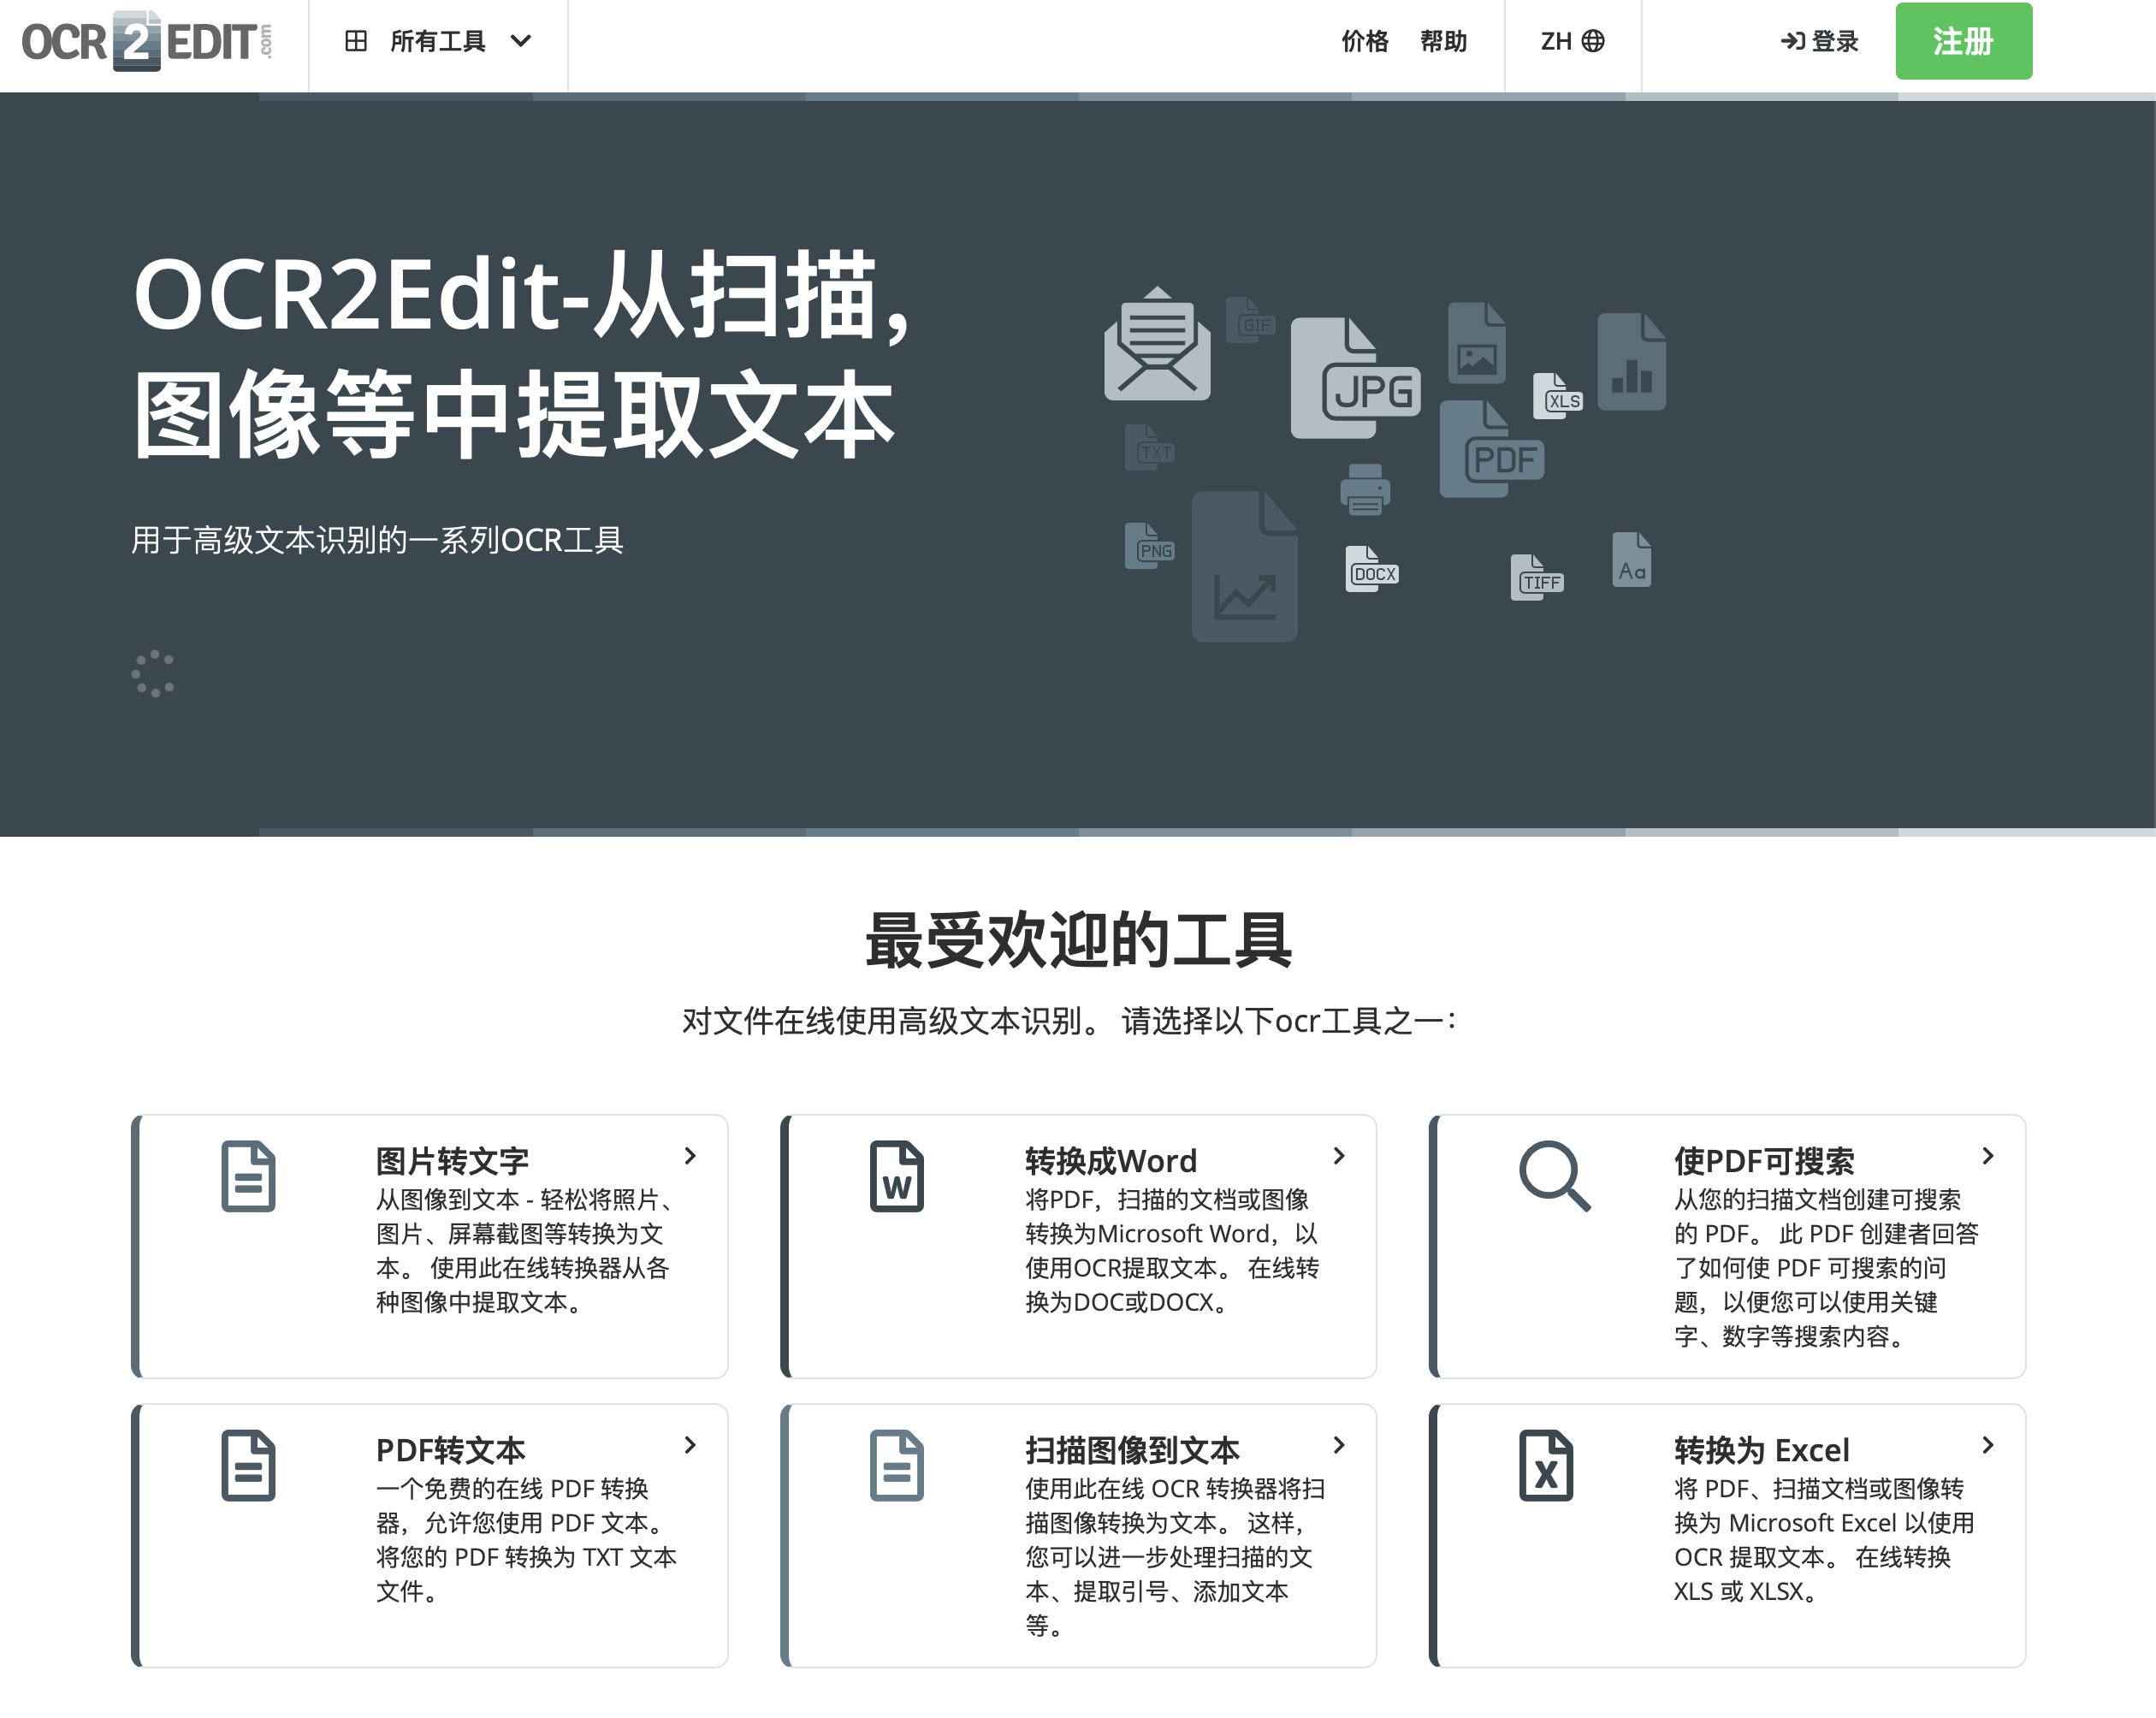Screen dimensions: 2156x1718
Task: Click the globe icon next to ZH
Action: (1593, 41)
